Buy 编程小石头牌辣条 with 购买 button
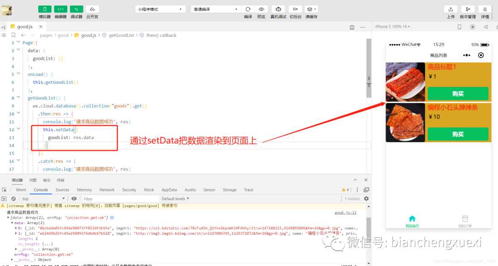The width and height of the screenshot is (498, 266). pyautogui.click(x=458, y=134)
